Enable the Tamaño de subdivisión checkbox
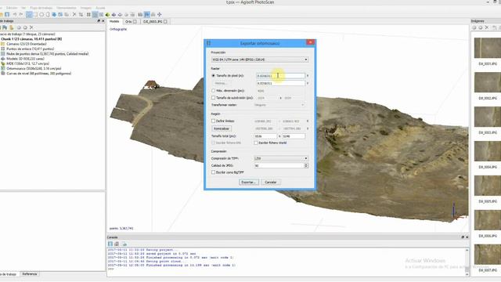This screenshot has width=501, height=282. coord(213,98)
